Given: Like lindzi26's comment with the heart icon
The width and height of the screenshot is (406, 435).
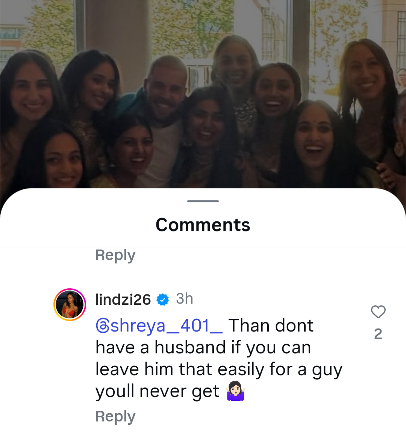Looking at the screenshot, I should 378,312.
